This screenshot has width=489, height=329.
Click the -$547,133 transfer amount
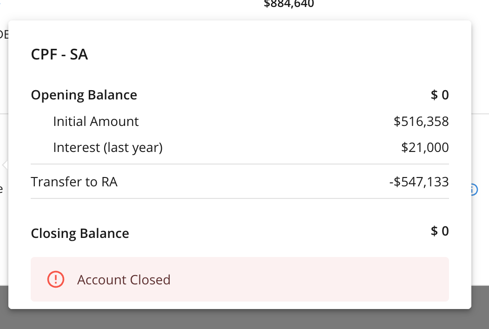click(x=418, y=181)
